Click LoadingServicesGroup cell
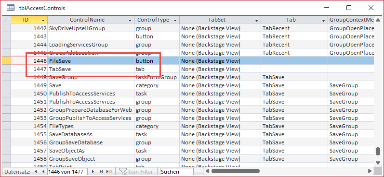The width and height of the screenshot is (384, 177). (x=91, y=45)
